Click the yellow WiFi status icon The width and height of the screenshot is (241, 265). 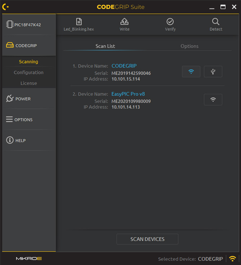coord(233,259)
